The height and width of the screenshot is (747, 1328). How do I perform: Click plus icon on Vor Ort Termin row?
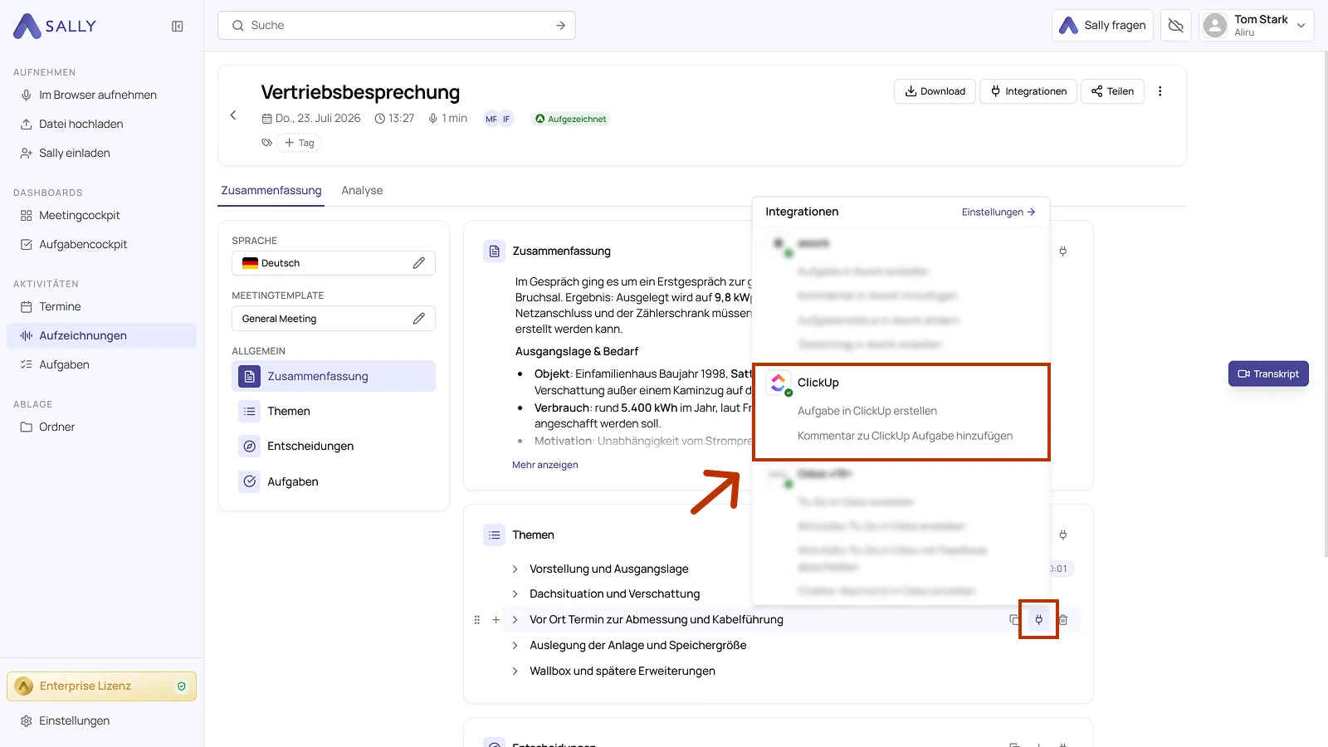click(496, 620)
